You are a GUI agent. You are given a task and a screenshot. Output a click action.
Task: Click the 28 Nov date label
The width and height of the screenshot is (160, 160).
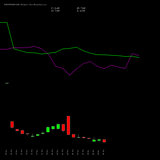click(x=83, y=152)
